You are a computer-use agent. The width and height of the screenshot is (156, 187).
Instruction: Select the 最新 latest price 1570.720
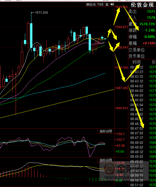146,24
